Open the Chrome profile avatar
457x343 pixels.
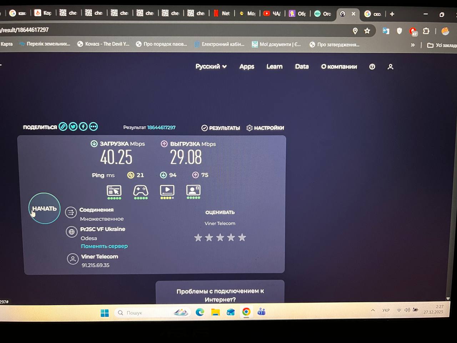coord(445,31)
